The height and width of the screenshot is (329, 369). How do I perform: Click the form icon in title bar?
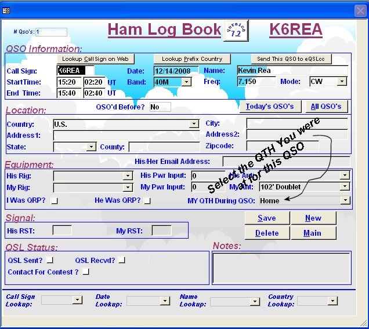coord(6,10)
